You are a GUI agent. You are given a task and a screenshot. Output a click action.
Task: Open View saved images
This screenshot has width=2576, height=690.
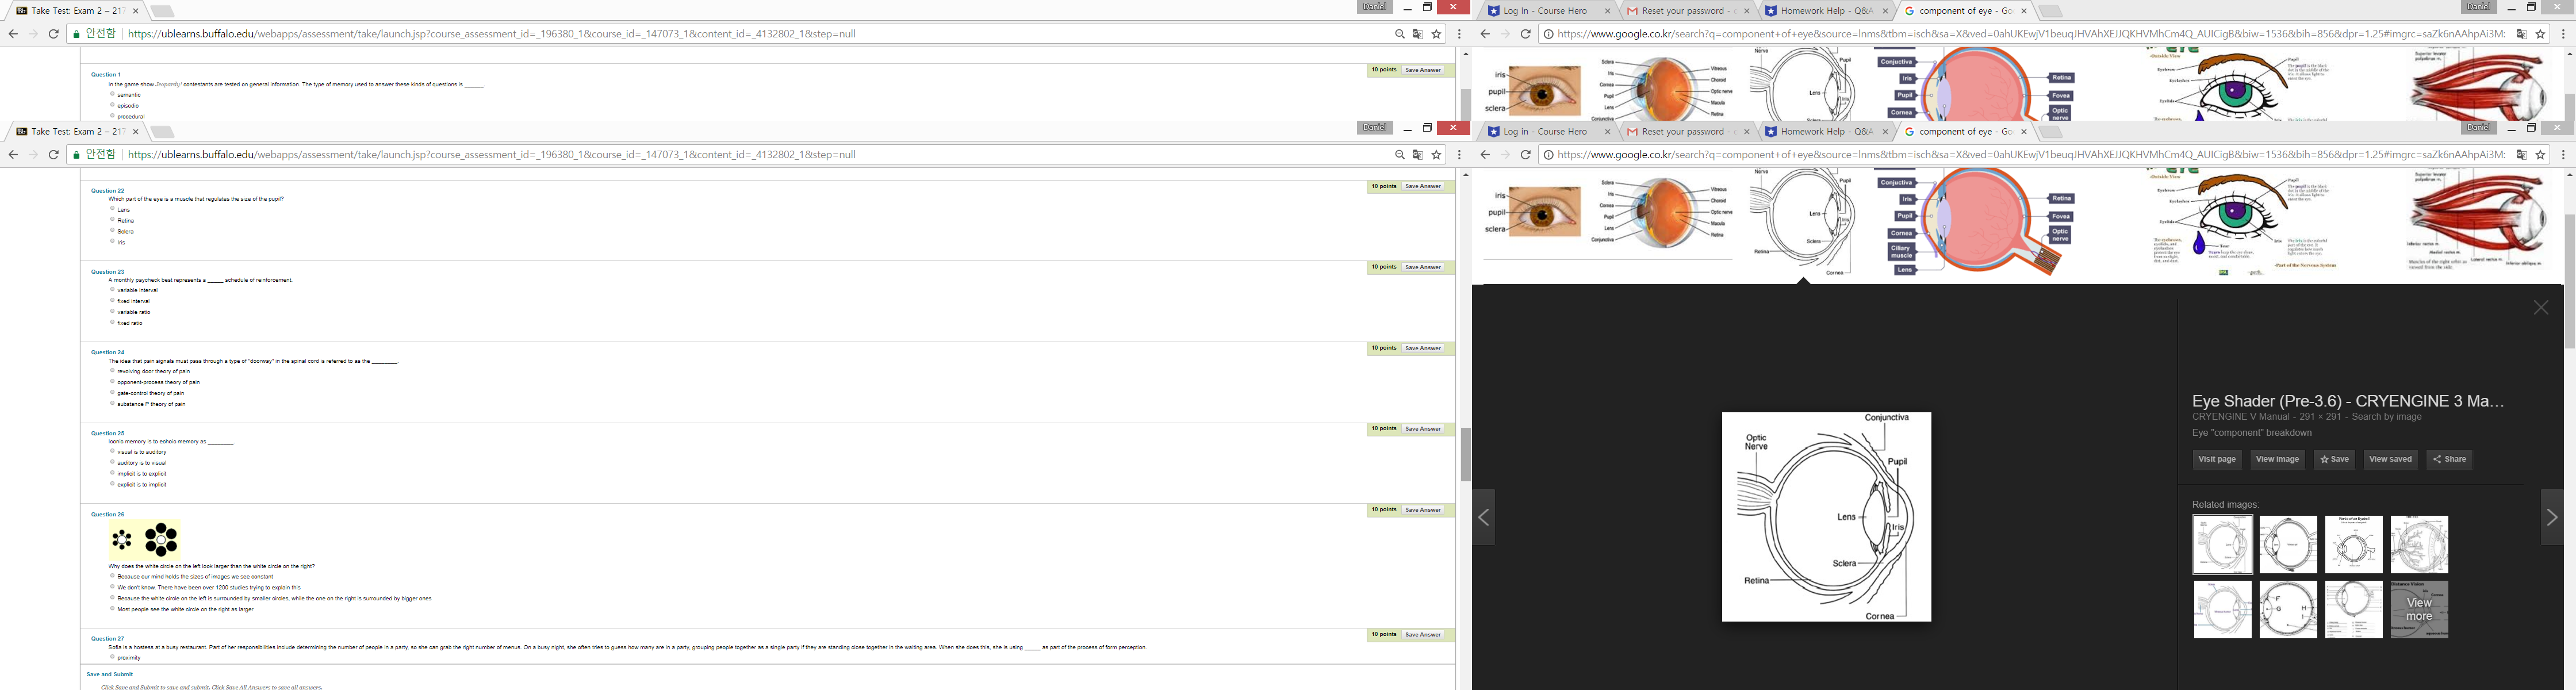point(2390,459)
